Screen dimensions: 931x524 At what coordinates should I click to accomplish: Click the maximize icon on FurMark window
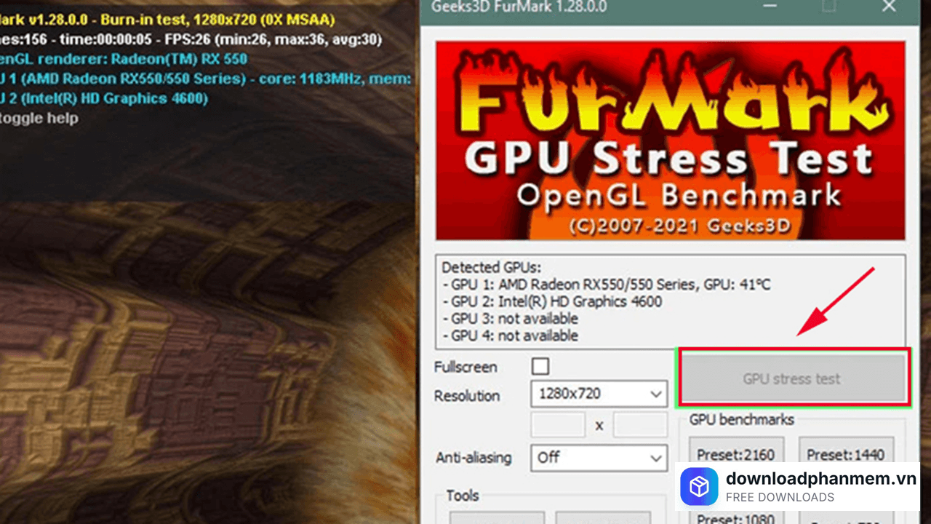click(x=828, y=7)
